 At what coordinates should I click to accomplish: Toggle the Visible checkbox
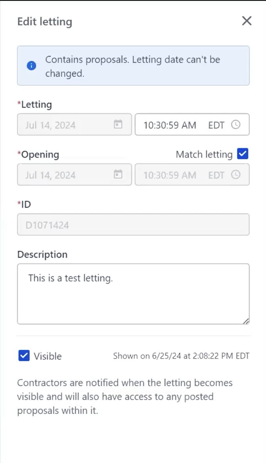(x=24, y=356)
